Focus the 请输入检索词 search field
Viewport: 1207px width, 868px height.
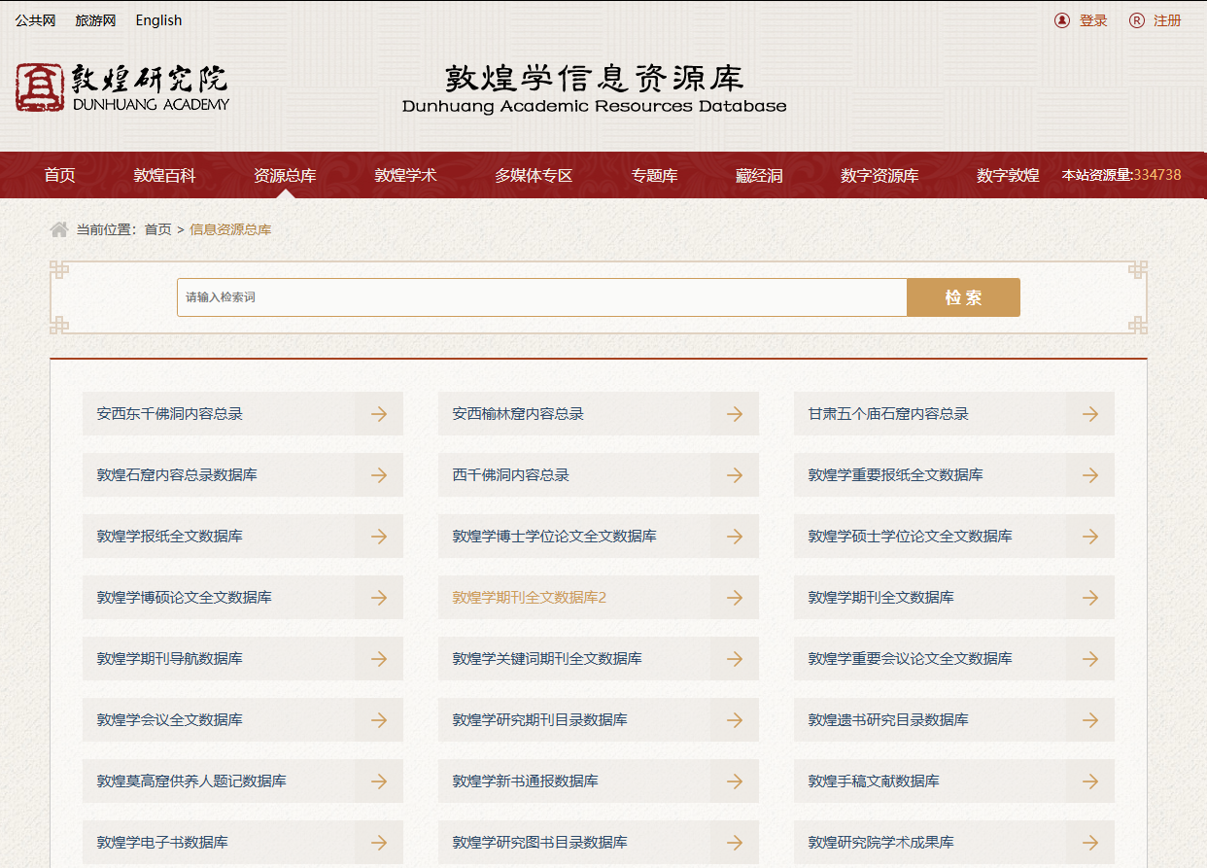[542, 297]
